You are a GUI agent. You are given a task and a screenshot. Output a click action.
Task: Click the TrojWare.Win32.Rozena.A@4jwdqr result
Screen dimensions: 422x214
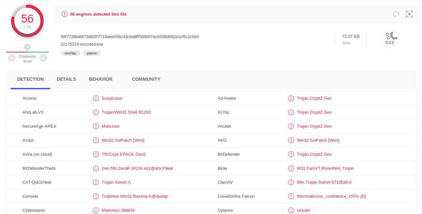coord(135,196)
